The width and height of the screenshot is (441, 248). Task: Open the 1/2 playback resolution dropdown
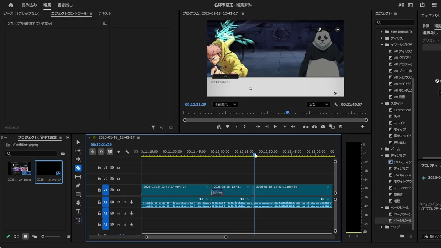318,104
